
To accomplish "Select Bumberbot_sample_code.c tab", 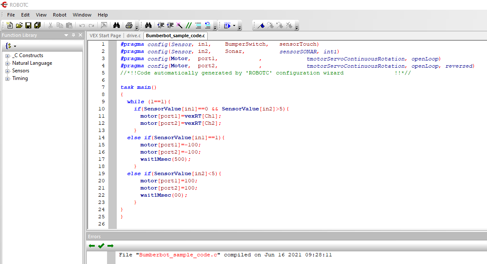I will click(x=176, y=36).
